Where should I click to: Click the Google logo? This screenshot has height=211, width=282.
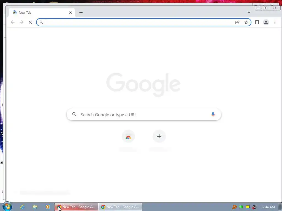tap(143, 85)
